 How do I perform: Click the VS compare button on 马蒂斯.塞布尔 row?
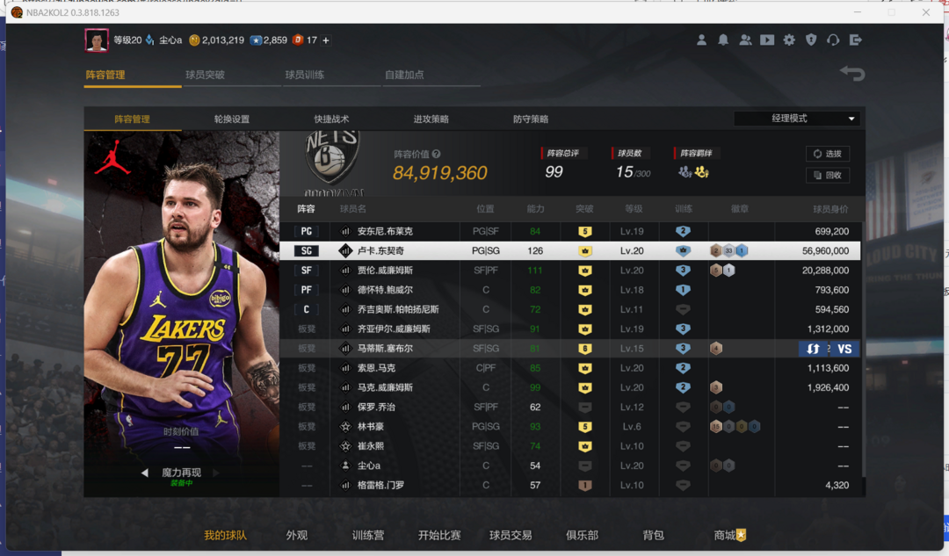(844, 349)
